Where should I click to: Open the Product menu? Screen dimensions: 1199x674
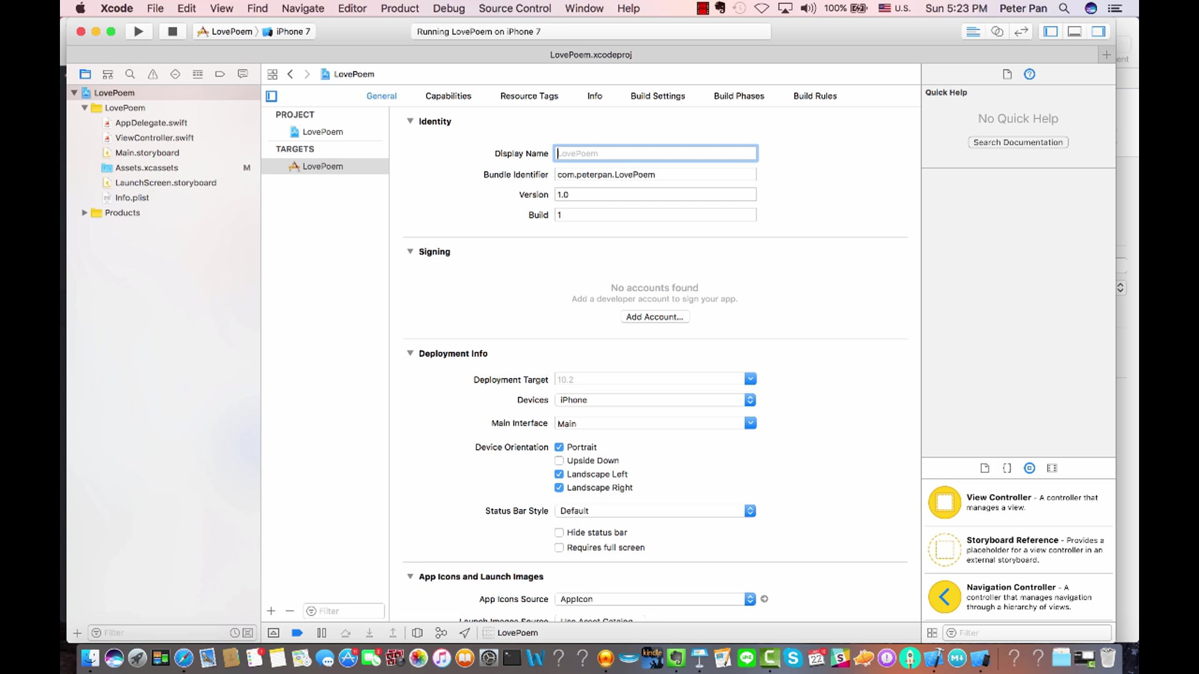(400, 8)
